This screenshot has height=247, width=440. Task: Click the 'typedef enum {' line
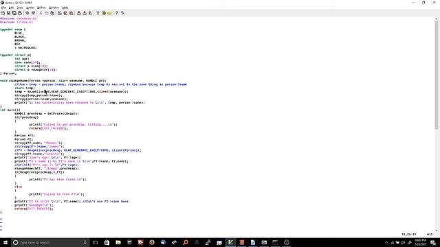[13, 30]
